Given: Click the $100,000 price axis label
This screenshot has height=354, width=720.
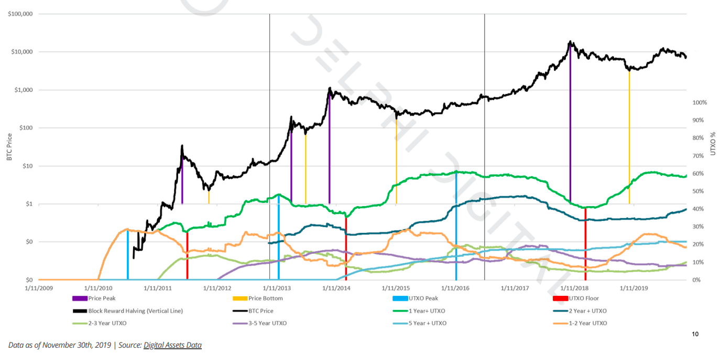Looking at the screenshot, I should [x=20, y=14].
